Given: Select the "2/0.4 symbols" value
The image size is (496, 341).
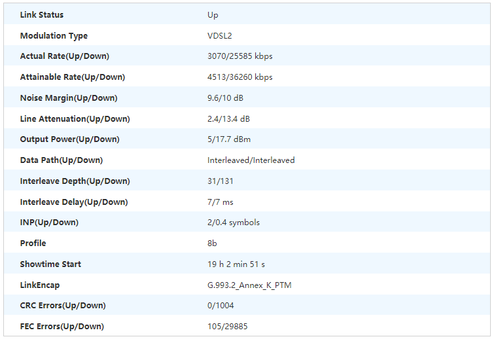Looking at the screenshot, I should (x=234, y=223).
